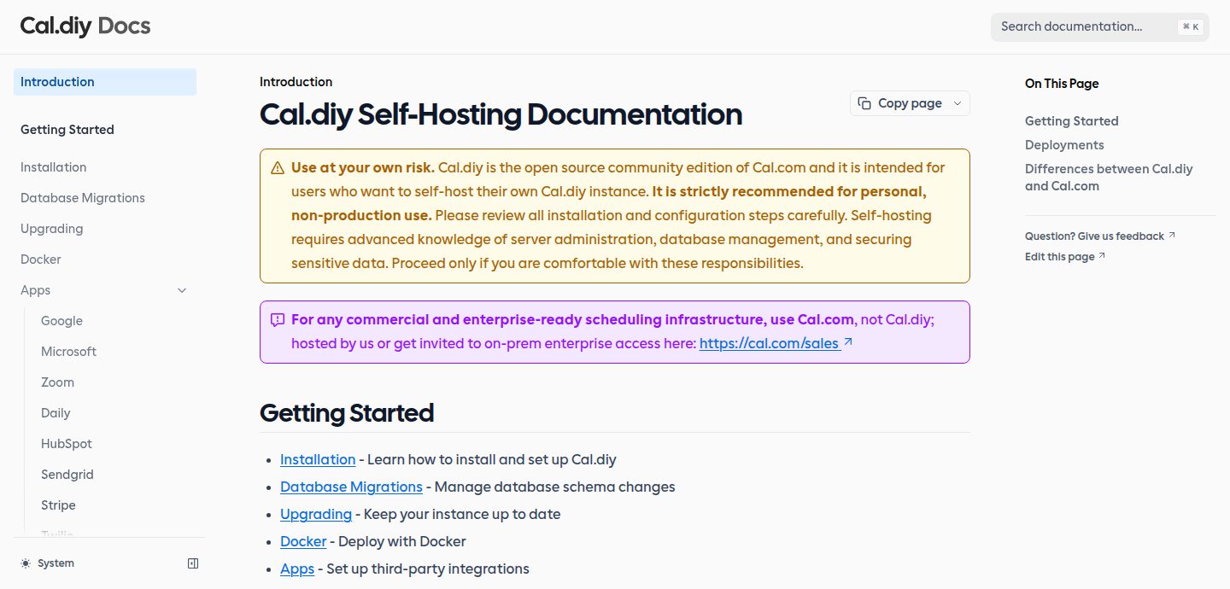This screenshot has width=1230, height=589.
Task: Click the Cal.diy Self-Hosting Documentation title
Action: click(x=501, y=114)
